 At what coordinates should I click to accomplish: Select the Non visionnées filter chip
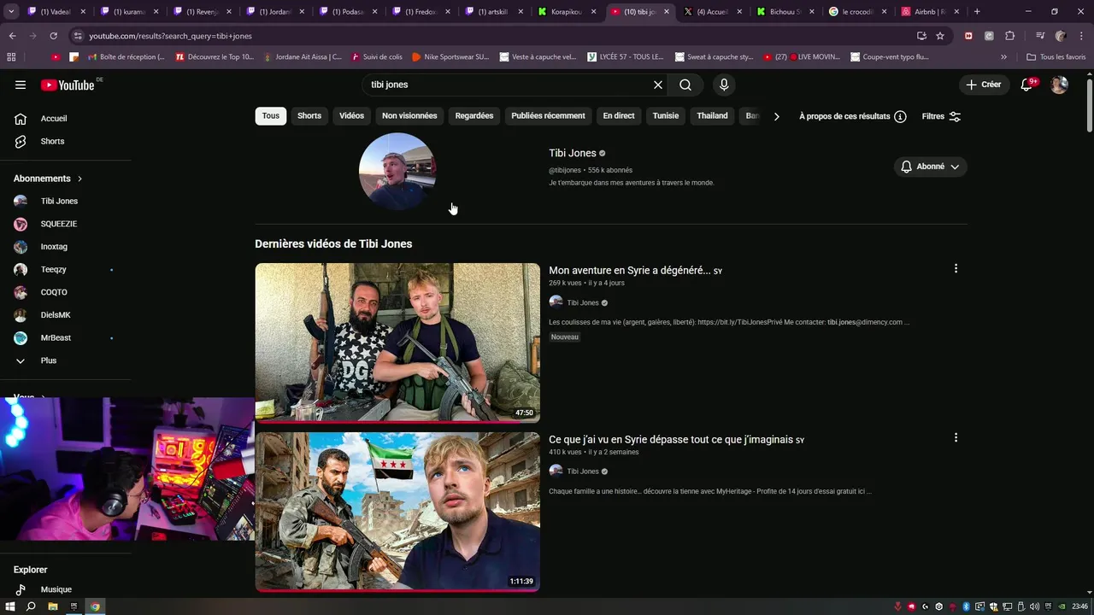[x=409, y=116]
